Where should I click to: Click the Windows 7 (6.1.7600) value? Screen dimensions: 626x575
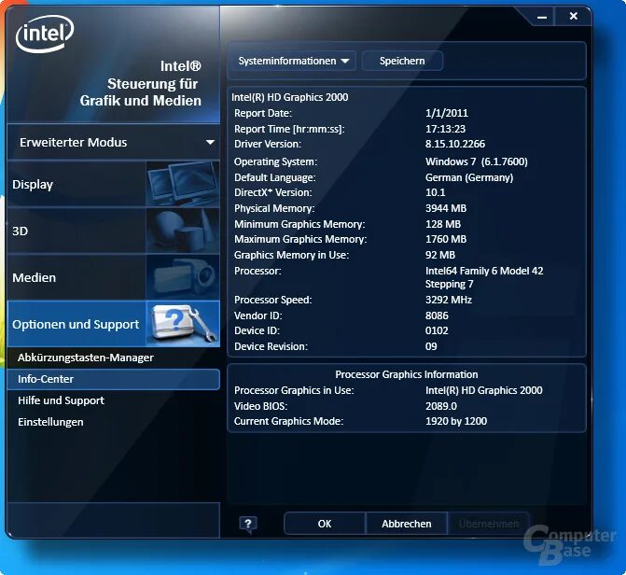tap(477, 161)
